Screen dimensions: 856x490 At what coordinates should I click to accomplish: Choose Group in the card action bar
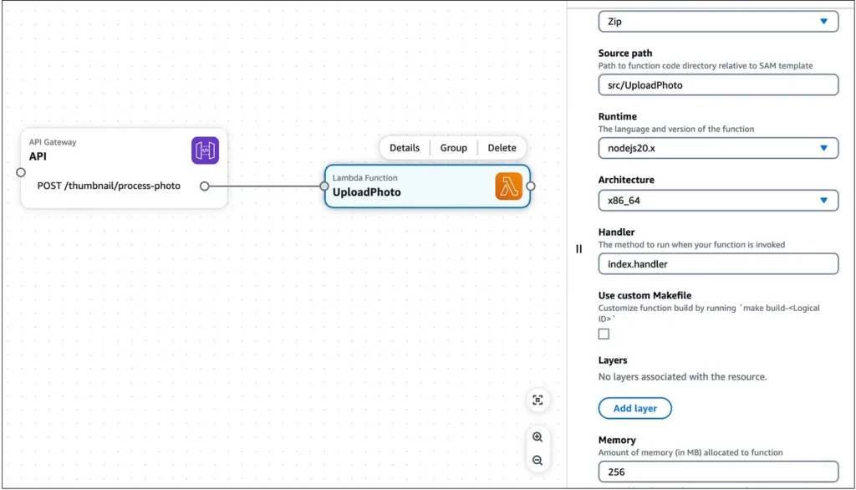[454, 148]
